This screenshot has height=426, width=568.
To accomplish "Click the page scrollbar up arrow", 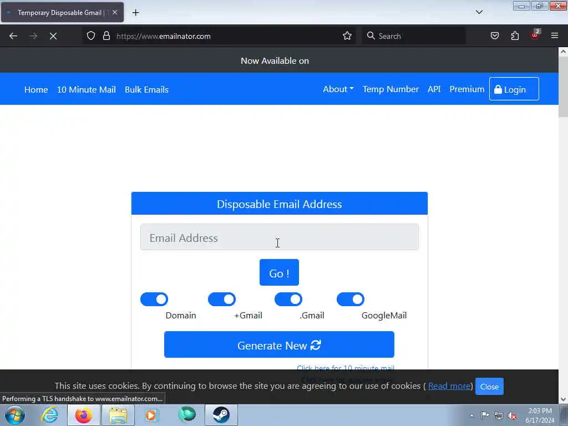I will point(563,52).
